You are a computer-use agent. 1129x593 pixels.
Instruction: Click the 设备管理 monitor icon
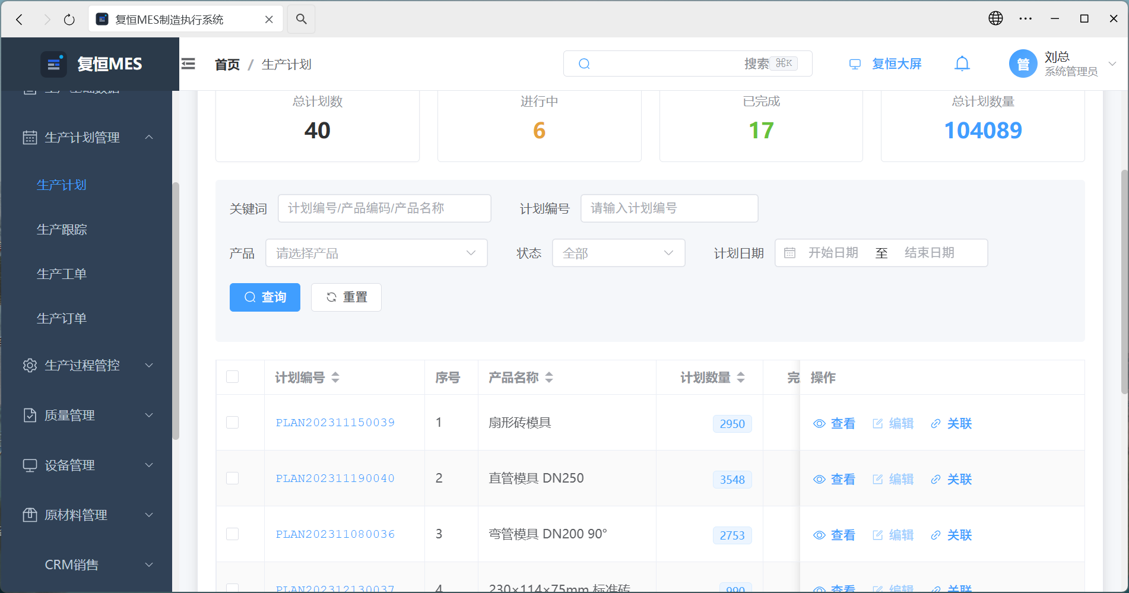tap(30, 465)
